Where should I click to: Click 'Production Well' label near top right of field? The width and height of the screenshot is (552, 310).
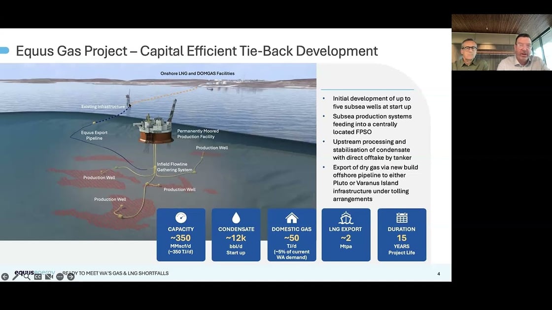coord(212,148)
